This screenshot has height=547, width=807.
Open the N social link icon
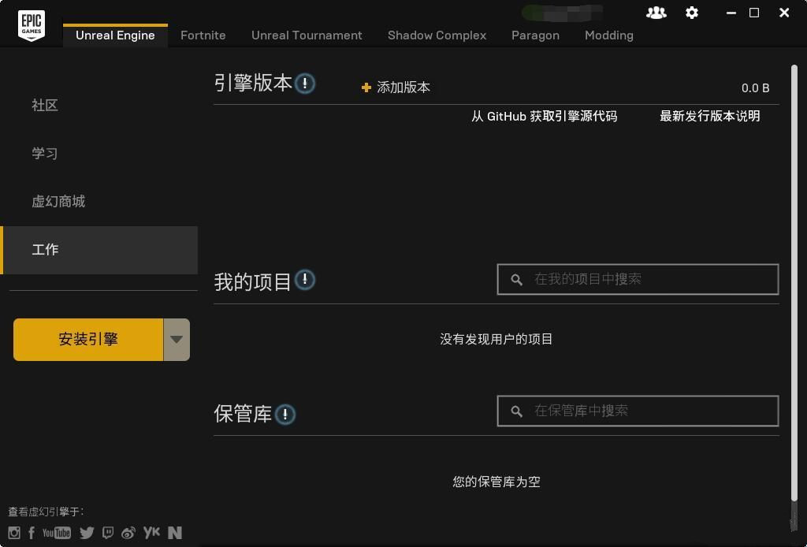pos(175,533)
